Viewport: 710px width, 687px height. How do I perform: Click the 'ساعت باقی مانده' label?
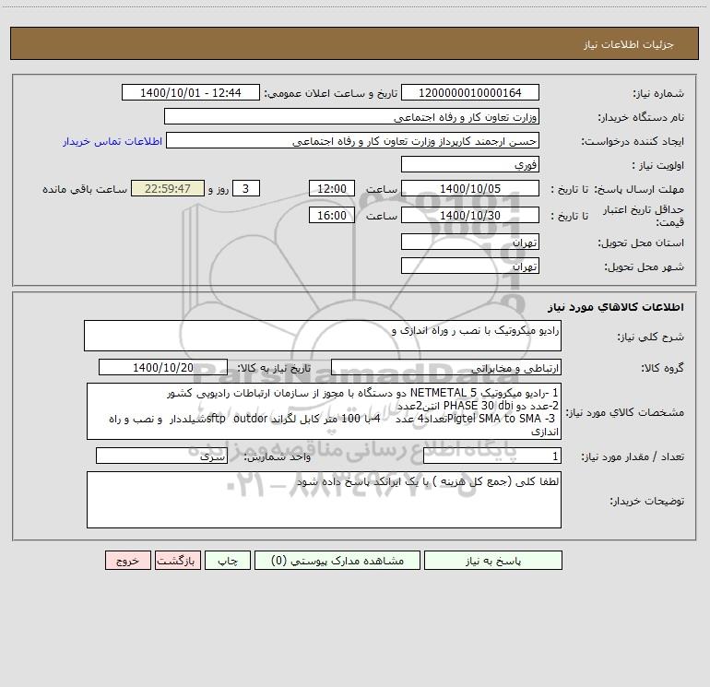pos(85,189)
